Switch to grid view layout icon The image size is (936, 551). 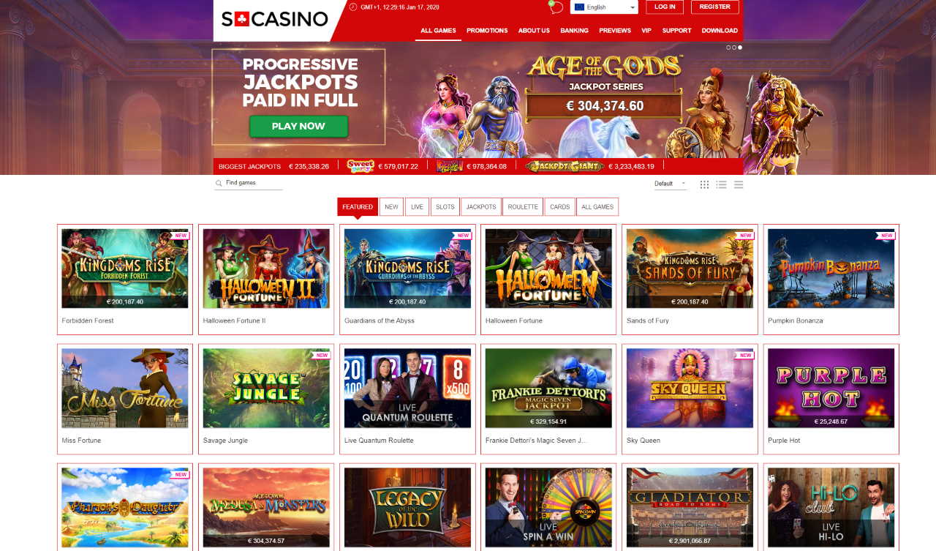tap(704, 184)
